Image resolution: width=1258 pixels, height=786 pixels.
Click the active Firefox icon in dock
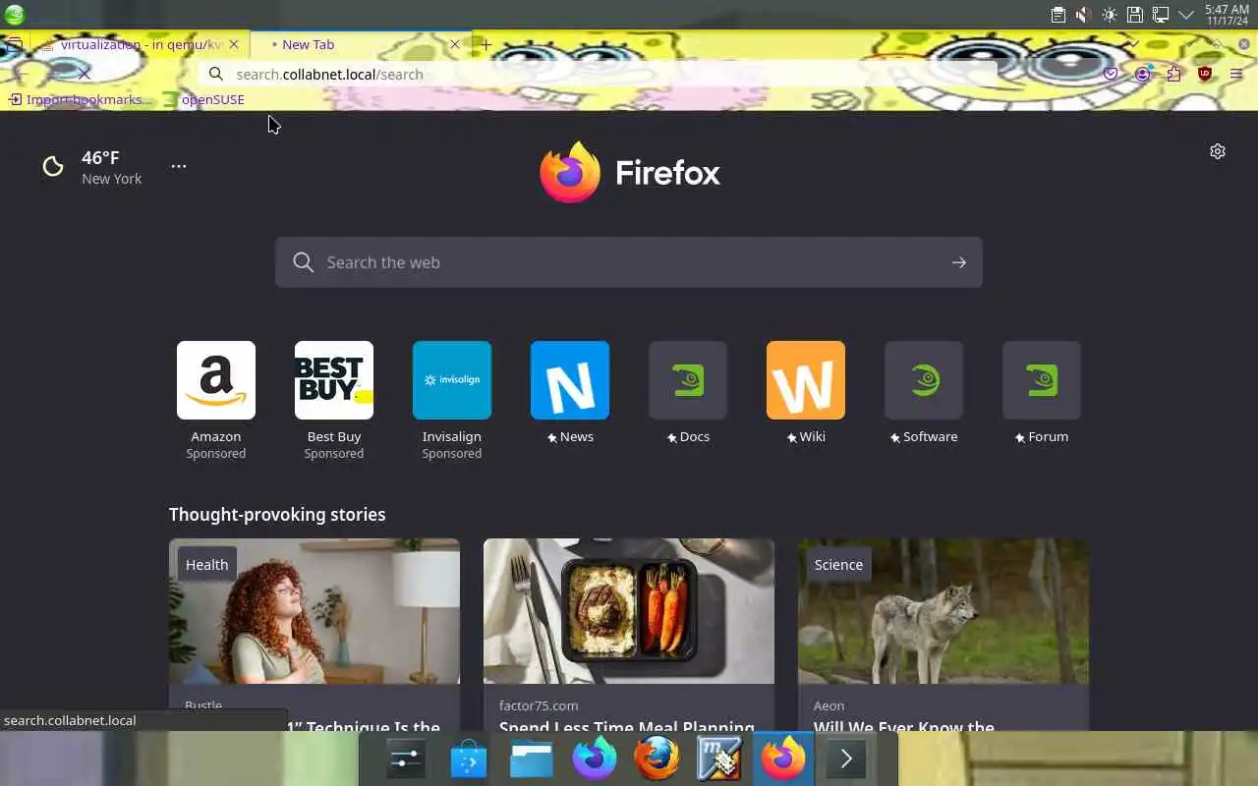(782, 758)
